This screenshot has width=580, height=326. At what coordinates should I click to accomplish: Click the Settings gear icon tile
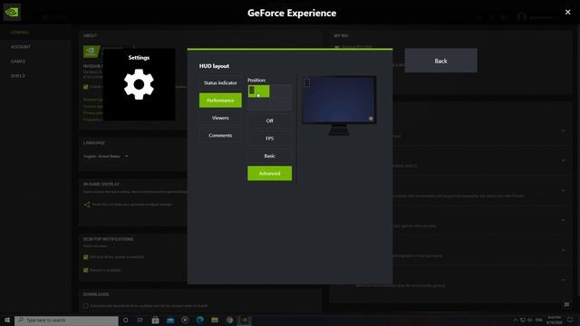point(139,84)
